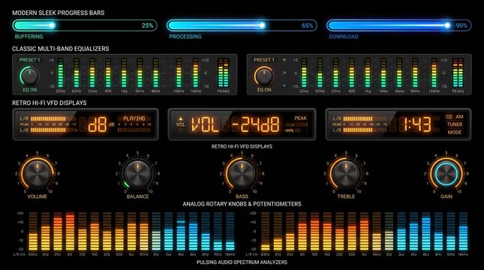Click the BALANCE rotary knob
This screenshot has width=484, height=270.
coord(137,173)
